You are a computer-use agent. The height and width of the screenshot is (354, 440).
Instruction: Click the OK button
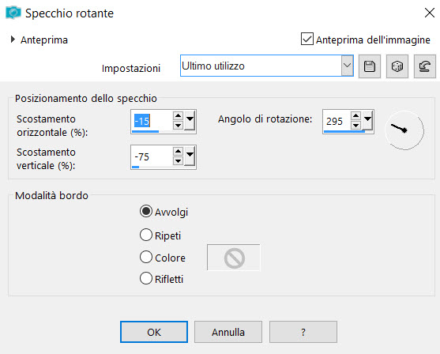tap(154, 332)
